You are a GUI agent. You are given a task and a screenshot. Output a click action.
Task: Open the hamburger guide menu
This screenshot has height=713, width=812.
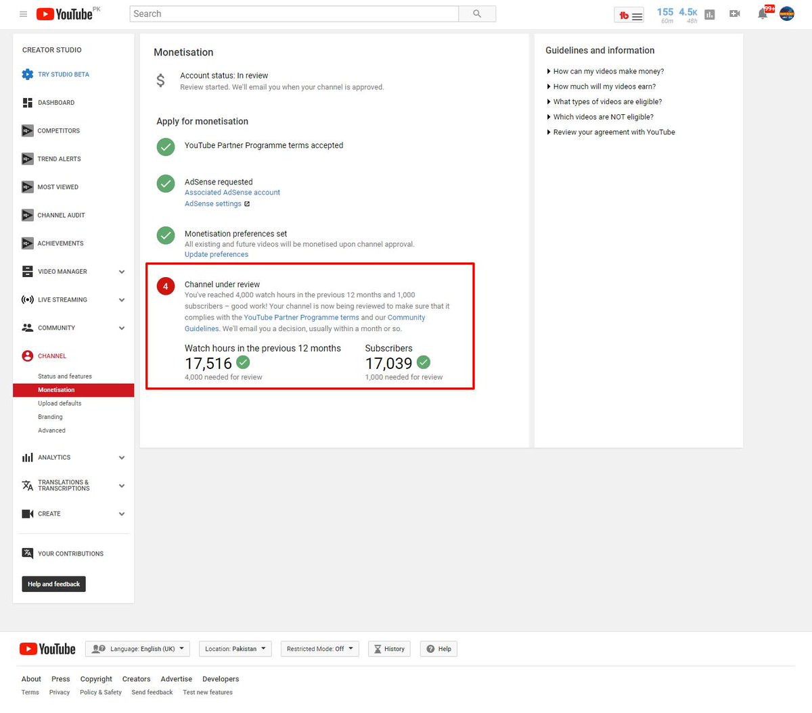point(23,14)
